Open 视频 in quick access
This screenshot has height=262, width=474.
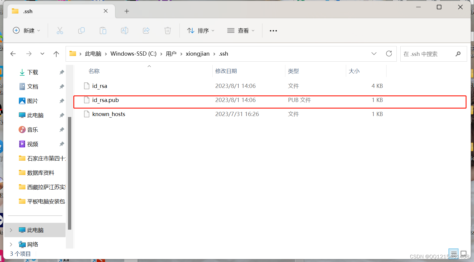click(x=33, y=144)
